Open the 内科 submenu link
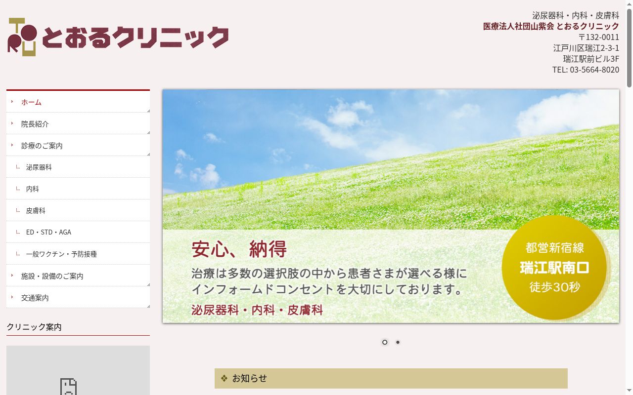The width and height of the screenshot is (633, 395). [78, 189]
